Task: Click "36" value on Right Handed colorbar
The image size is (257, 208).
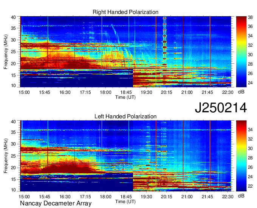Action: click(250, 26)
